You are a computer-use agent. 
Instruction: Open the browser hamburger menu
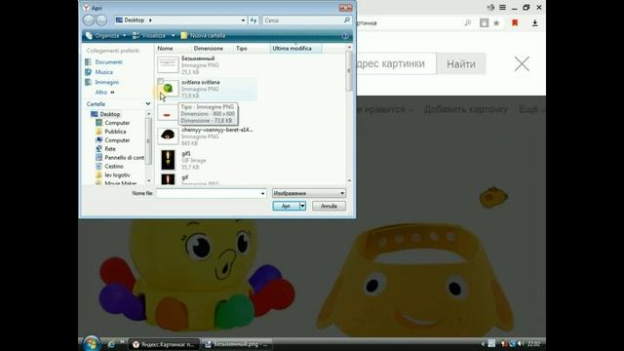pos(503,8)
